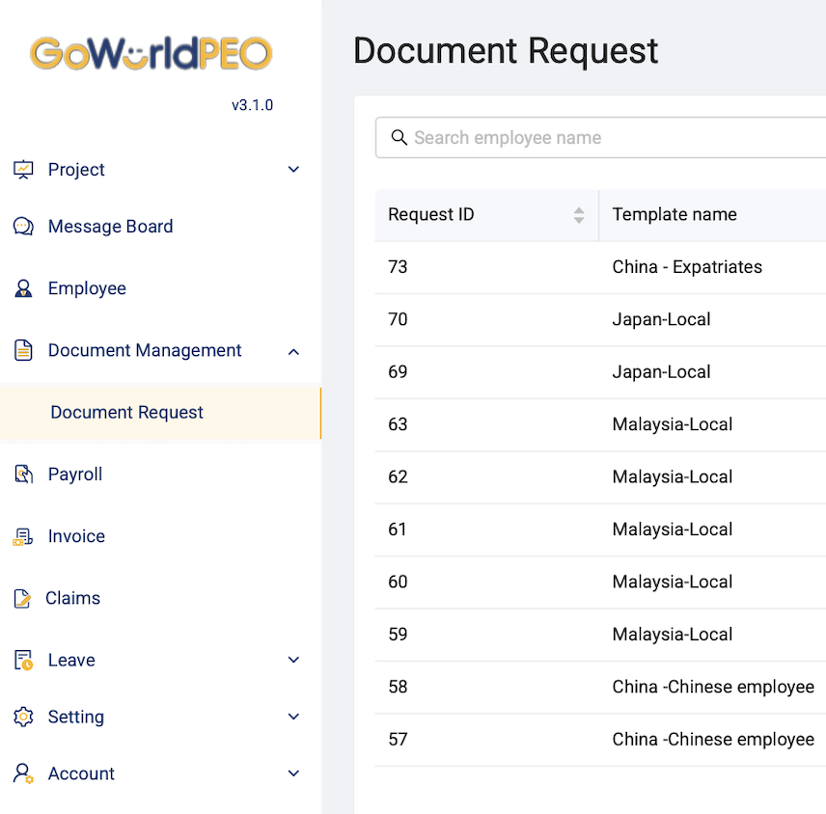This screenshot has width=826, height=814.
Task: Click the Document Management file icon
Action: (x=23, y=351)
